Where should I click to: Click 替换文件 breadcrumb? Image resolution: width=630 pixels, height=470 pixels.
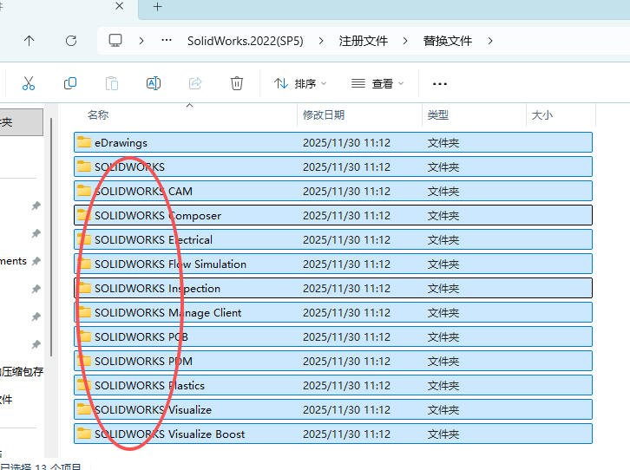(x=448, y=41)
